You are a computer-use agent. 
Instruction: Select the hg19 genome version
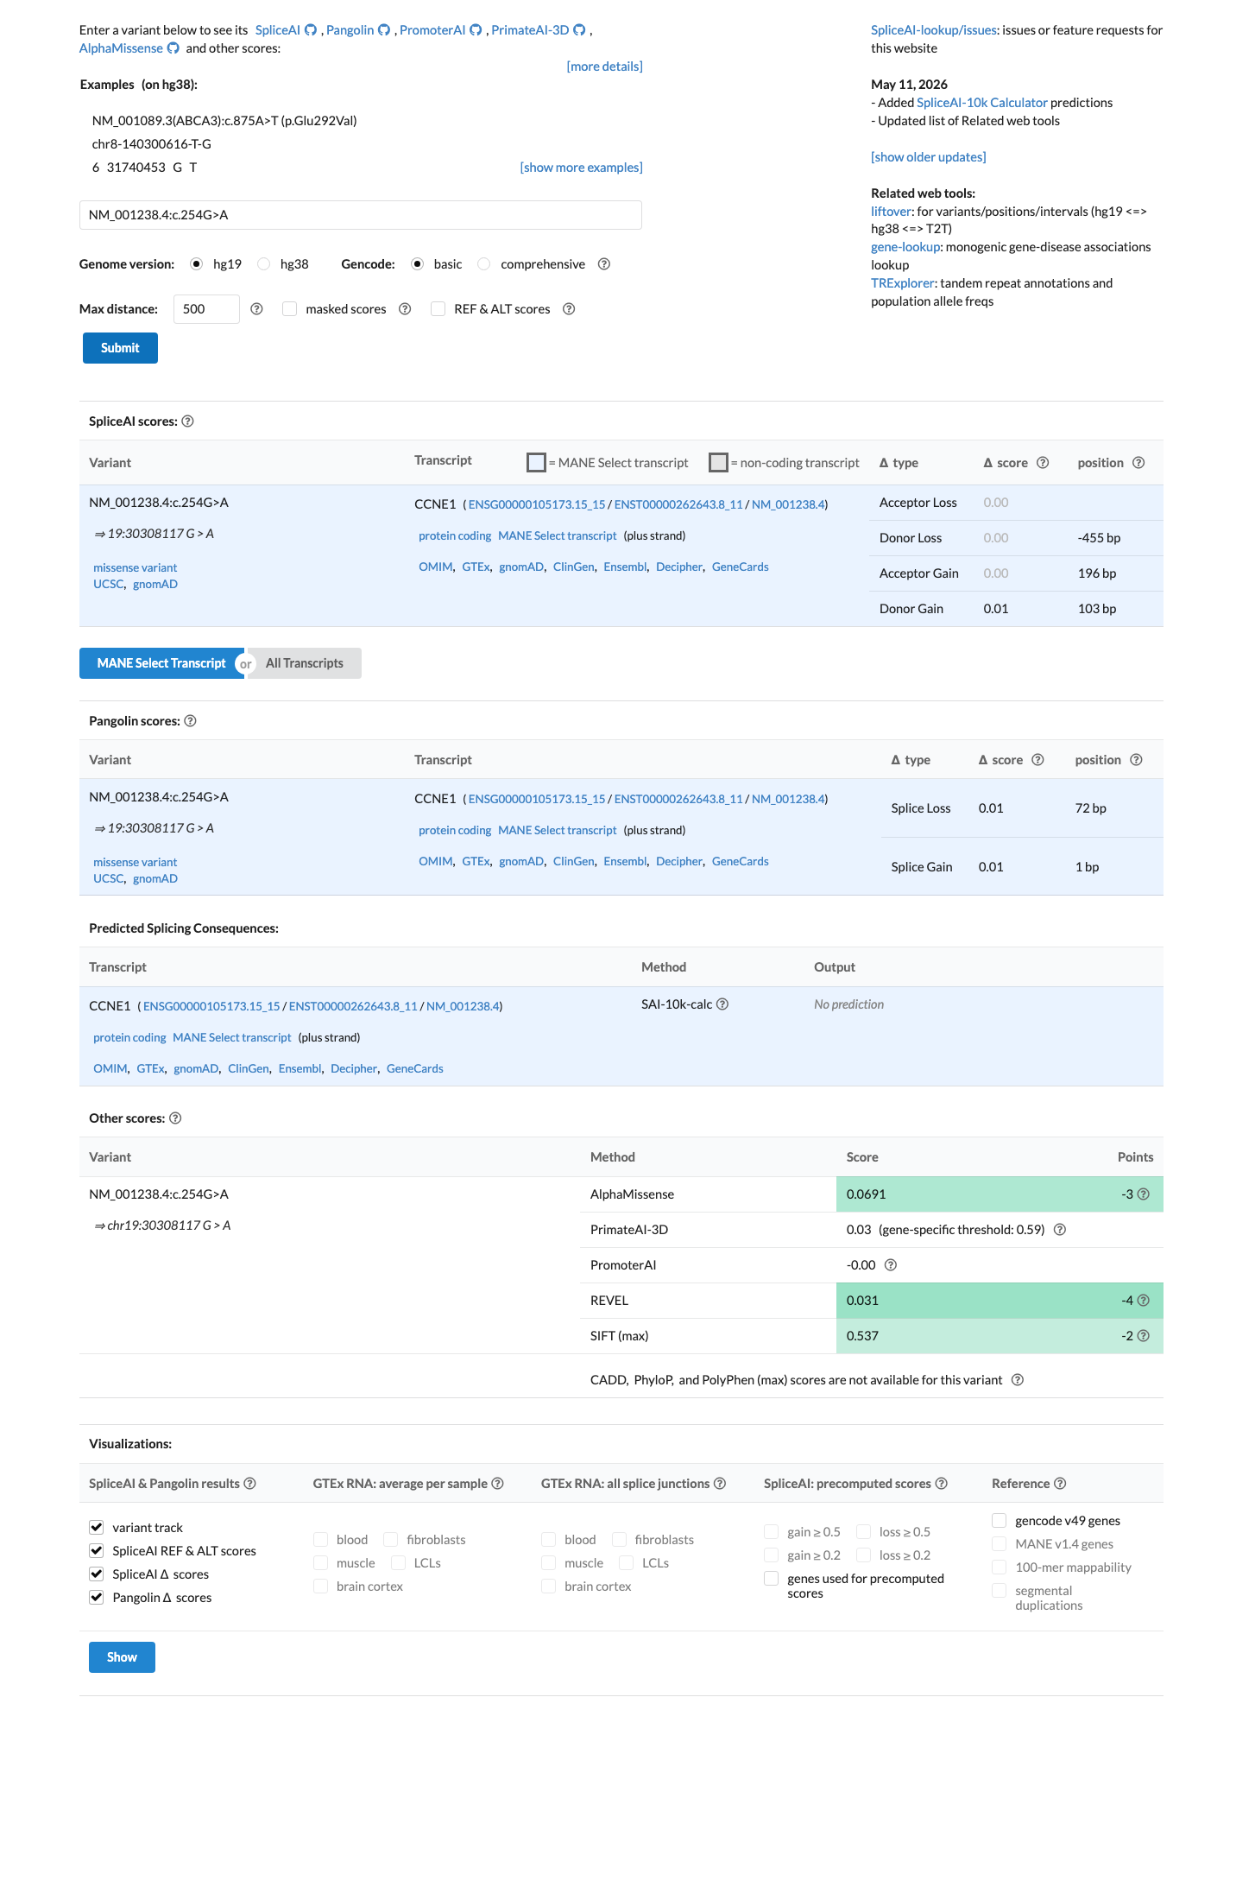(x=197, y=264)
